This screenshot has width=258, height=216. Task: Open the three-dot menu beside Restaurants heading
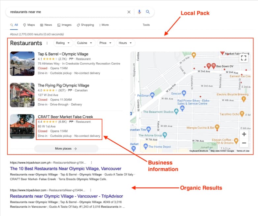point(47,43)
